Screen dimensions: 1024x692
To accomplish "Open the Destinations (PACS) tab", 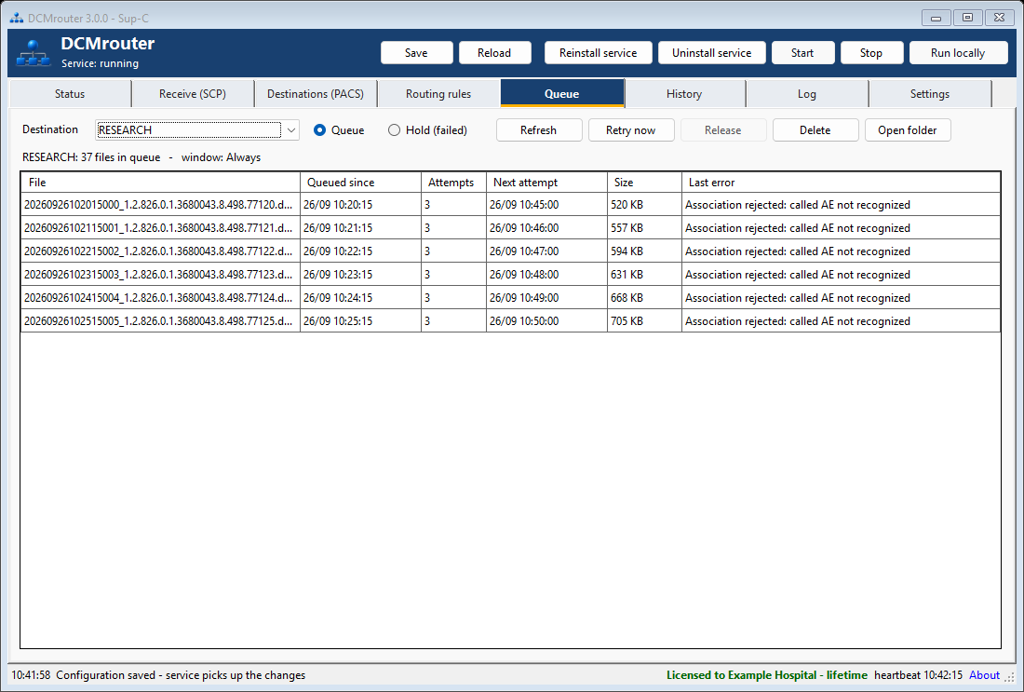I will point(316,93).
